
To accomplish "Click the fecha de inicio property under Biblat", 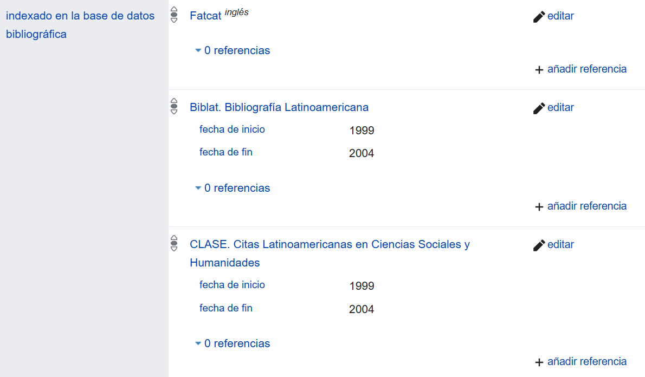I will (232, 129).
